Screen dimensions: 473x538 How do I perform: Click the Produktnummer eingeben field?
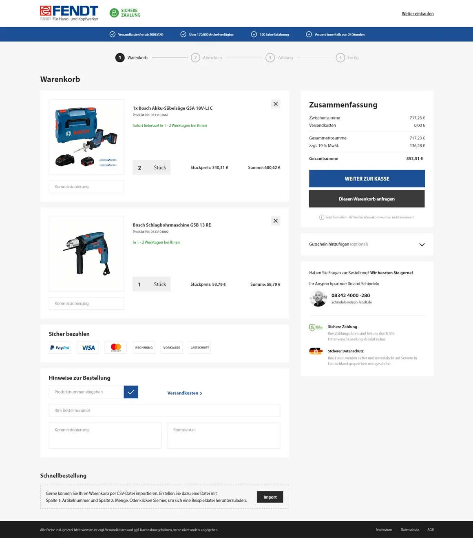coord(86,392)
